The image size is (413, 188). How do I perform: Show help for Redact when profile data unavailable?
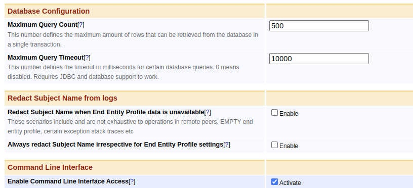(208, 112)
